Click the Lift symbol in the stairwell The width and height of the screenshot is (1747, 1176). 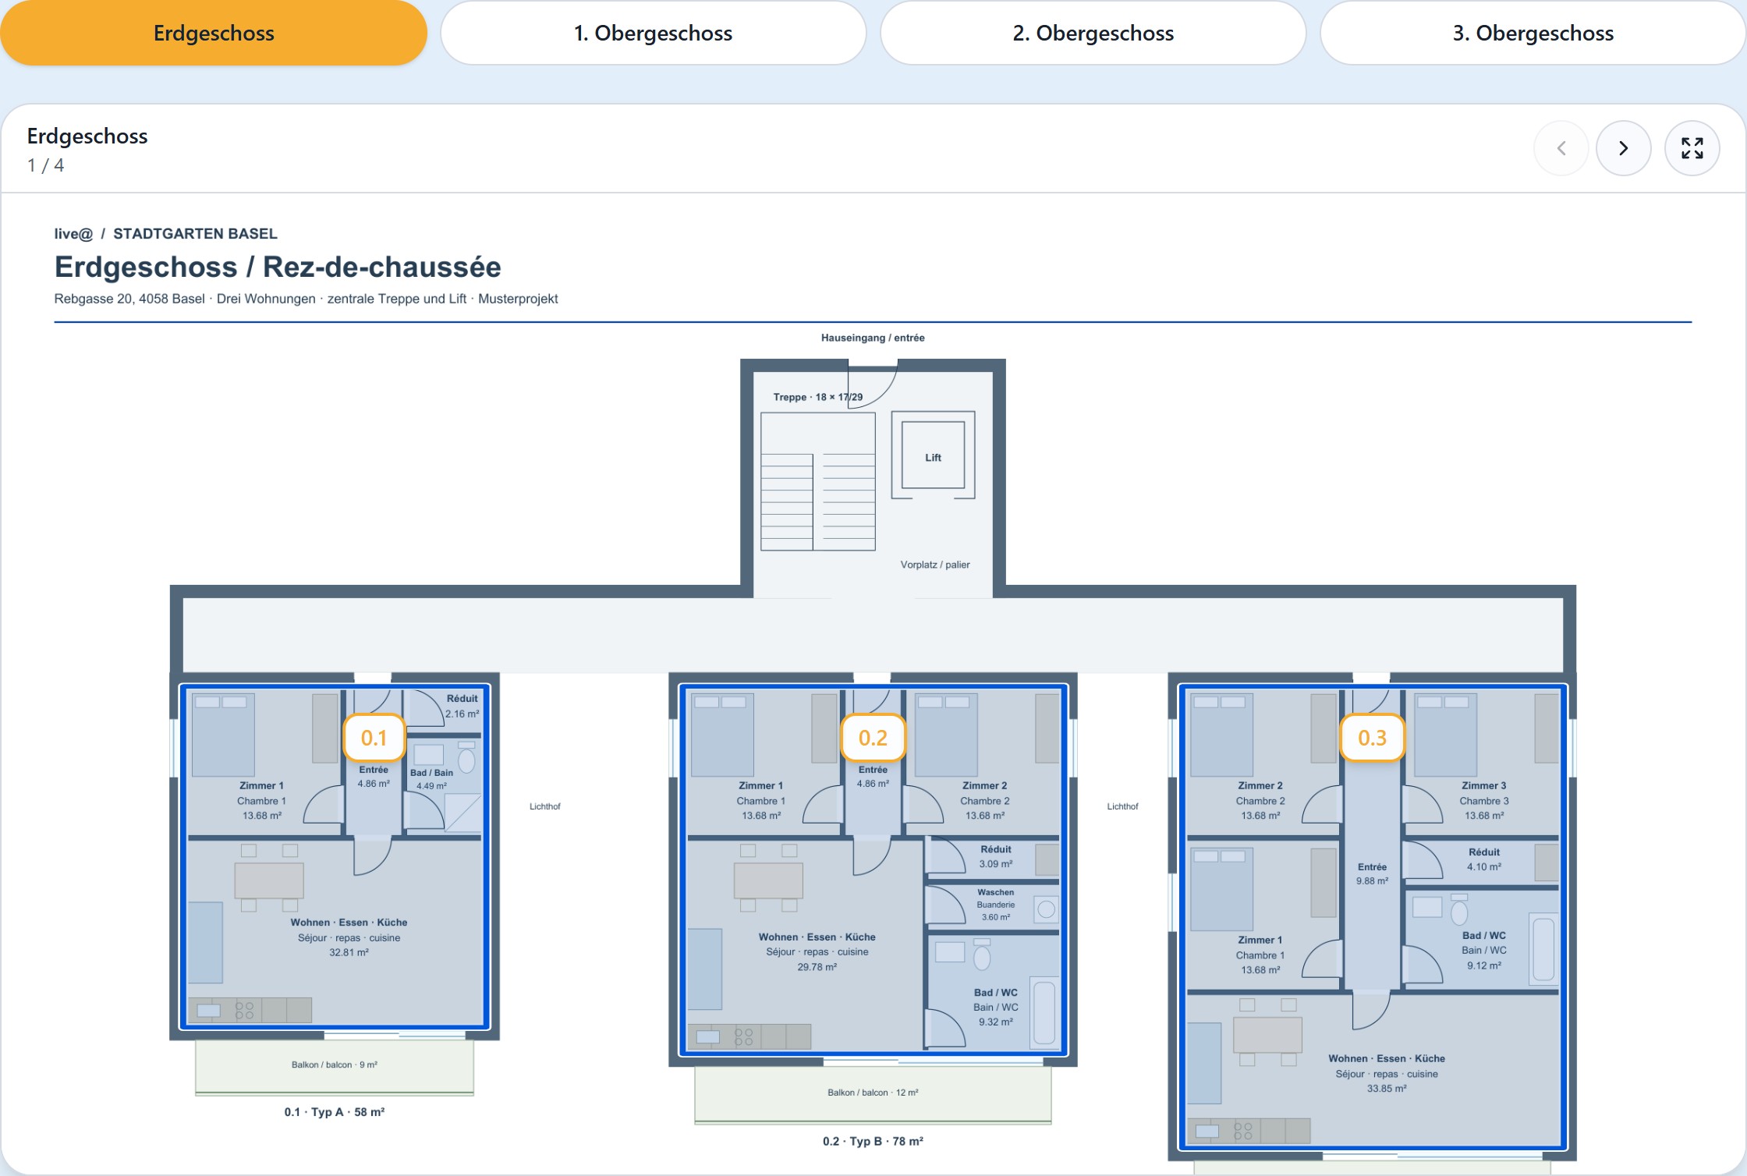(934, 455)
